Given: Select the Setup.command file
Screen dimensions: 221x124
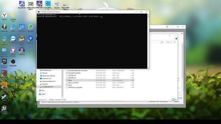Looking at the screenshot, I should pos(100,83).
